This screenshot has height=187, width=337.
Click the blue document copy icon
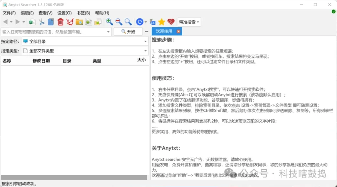pos(51,22)
